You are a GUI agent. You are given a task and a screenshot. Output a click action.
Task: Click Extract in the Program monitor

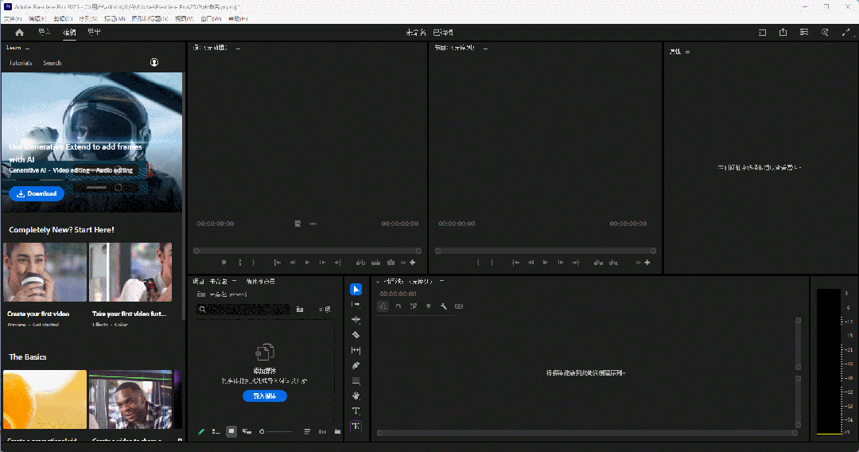[x=613, y=263]
